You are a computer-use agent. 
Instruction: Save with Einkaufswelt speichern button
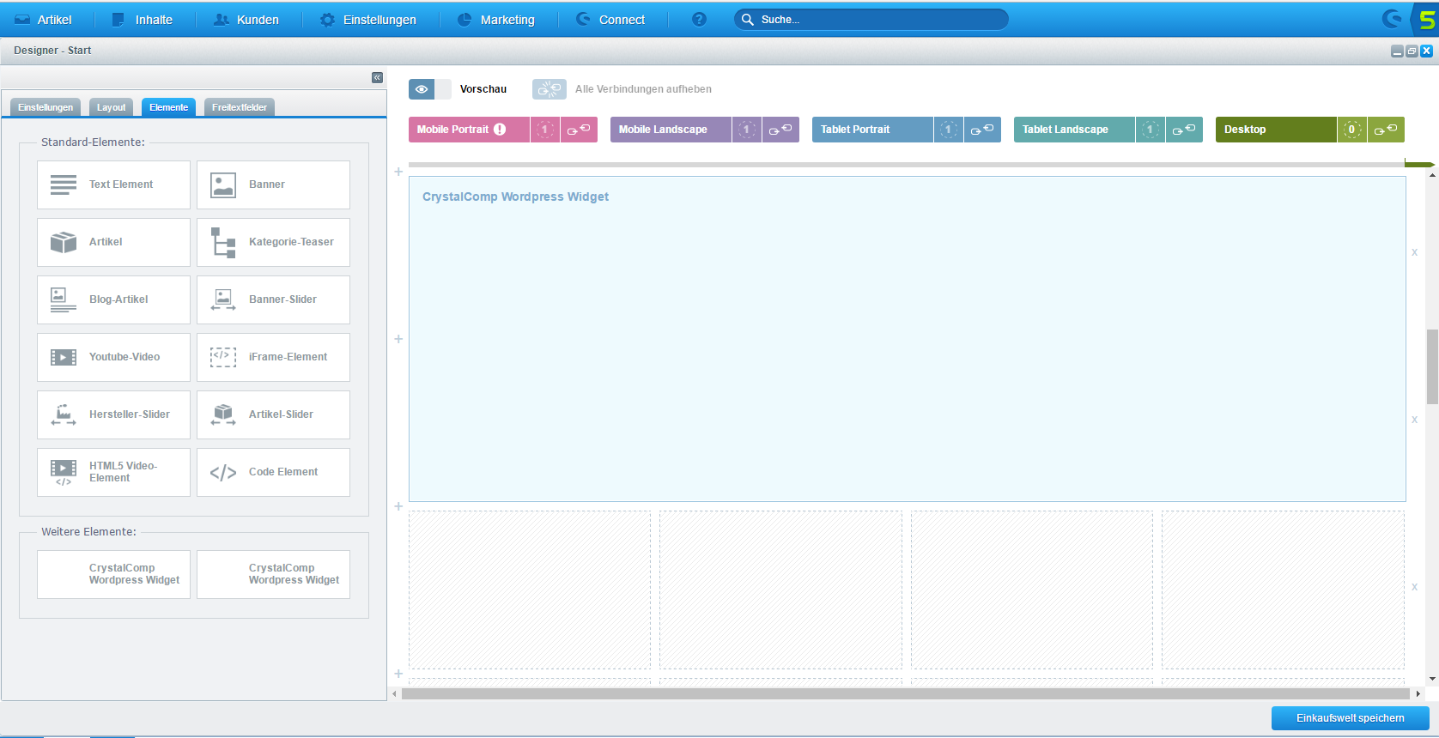1350,718
